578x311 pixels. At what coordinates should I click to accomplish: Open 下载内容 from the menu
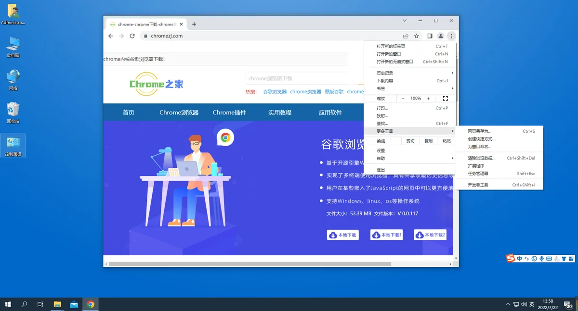(410, 81)
